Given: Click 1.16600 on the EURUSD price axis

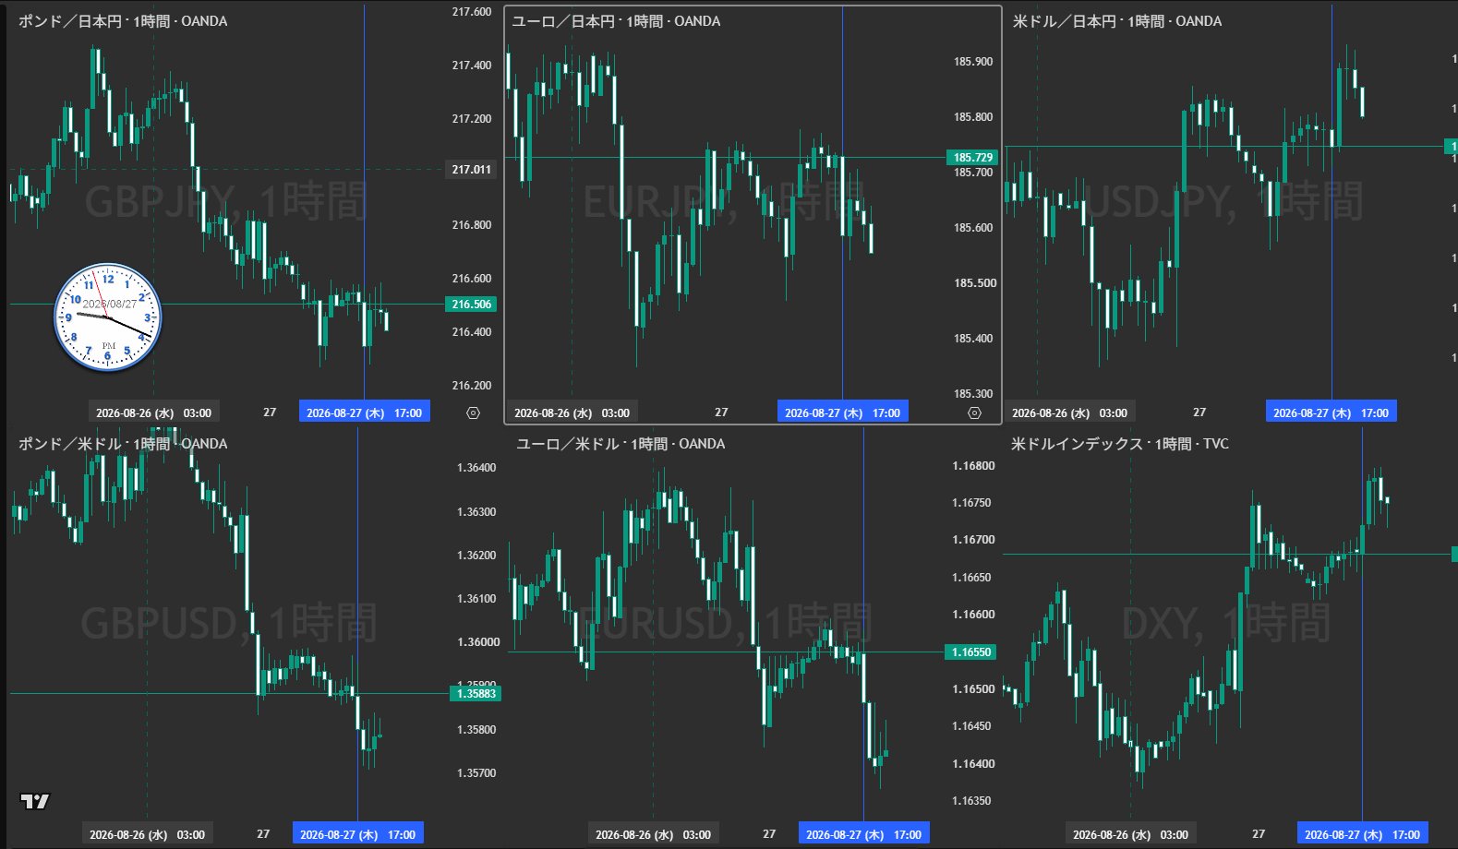Looking at the screenshot, I should point(973,615).
